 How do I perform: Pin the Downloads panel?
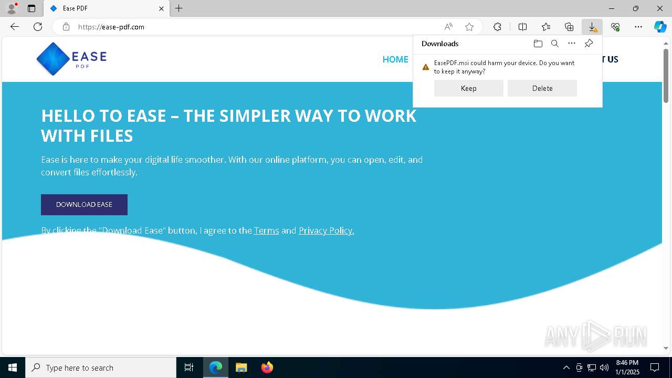coord(589,44)
